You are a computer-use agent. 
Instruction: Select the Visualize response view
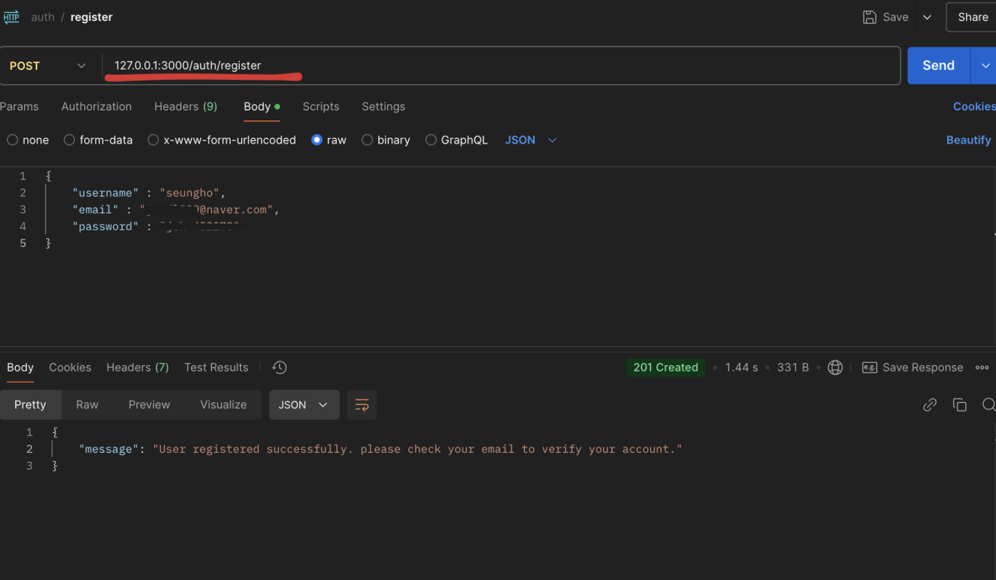[x=223, y=405]
